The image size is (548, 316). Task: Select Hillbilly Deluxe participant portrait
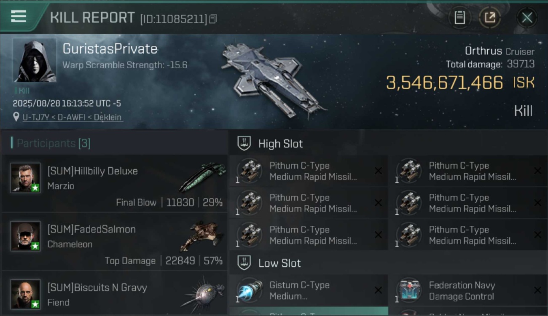click(26, 178)
